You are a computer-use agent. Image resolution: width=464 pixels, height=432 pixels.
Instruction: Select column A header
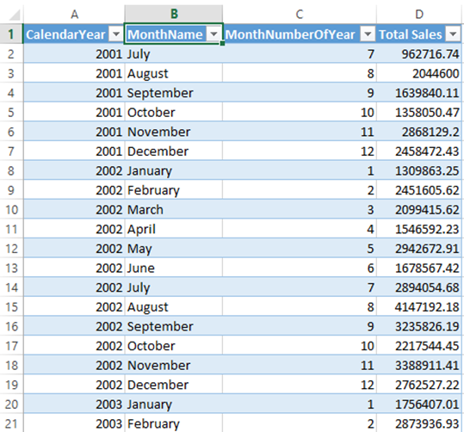74,14
